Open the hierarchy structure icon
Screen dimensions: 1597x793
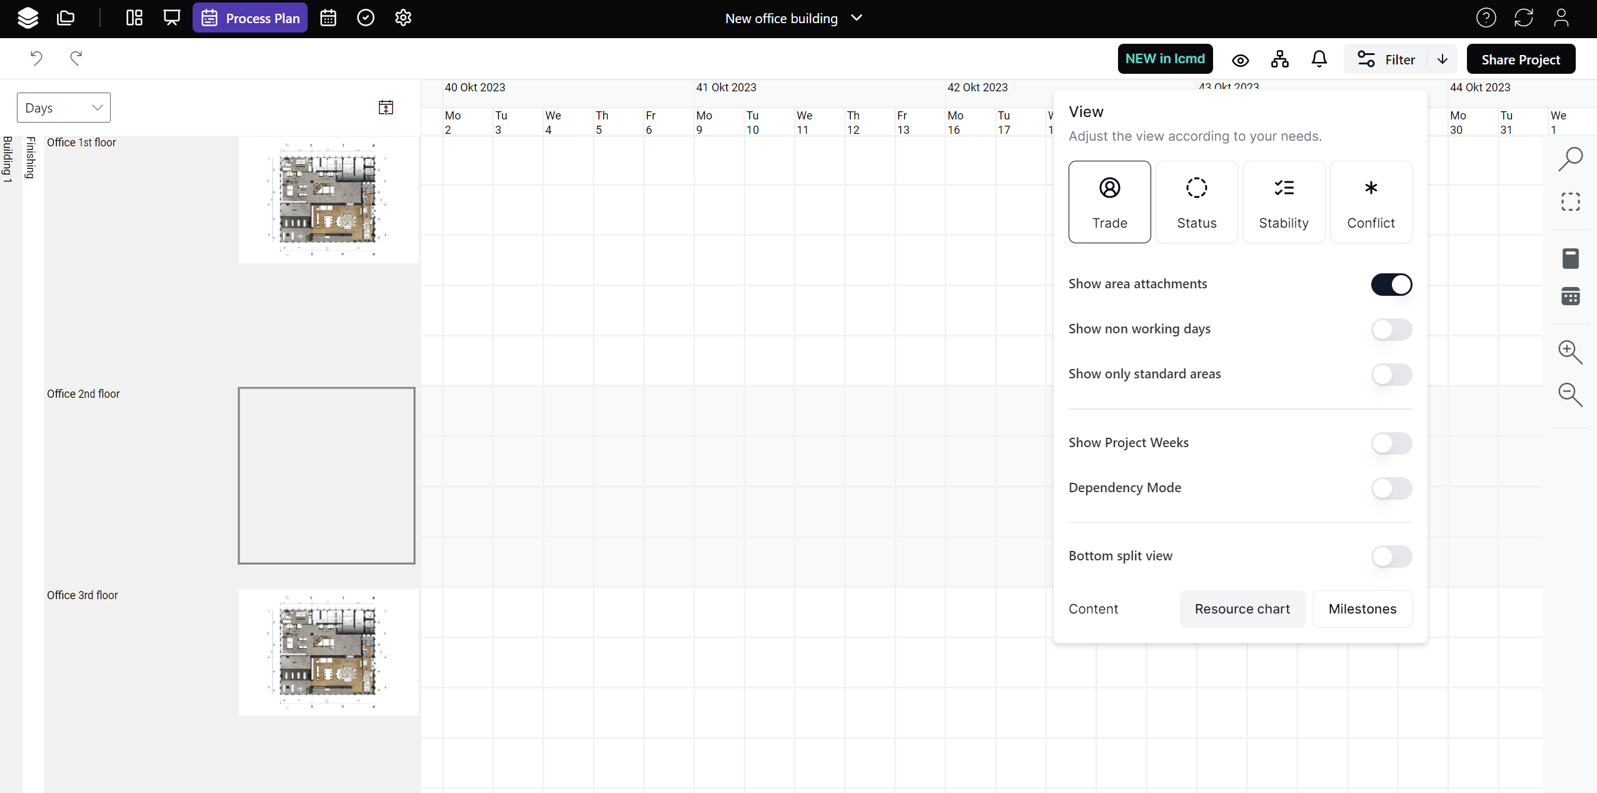(1279, 59)
